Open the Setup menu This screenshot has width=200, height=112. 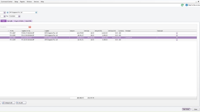pyautogui.click(x=16, y=2)
